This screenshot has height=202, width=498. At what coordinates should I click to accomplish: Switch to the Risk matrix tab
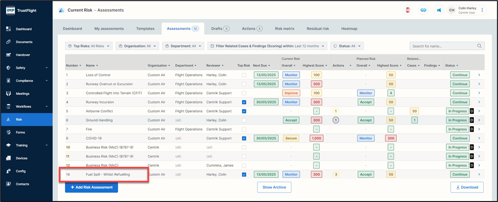click(284, 29)
